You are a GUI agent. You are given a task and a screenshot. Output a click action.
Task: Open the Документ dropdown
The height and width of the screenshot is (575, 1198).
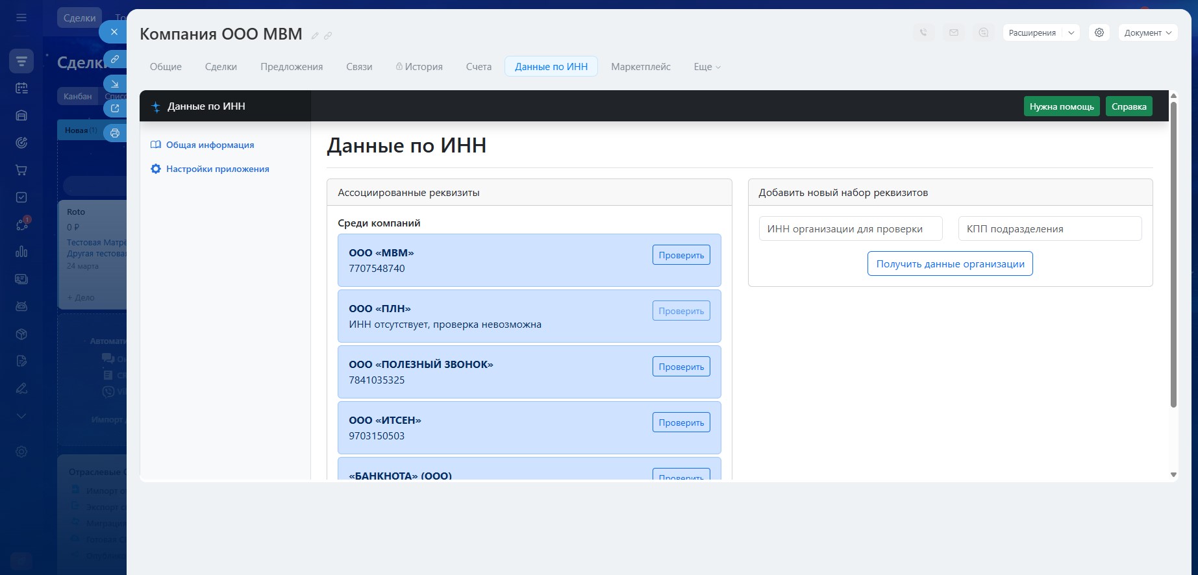[1147, 32]
